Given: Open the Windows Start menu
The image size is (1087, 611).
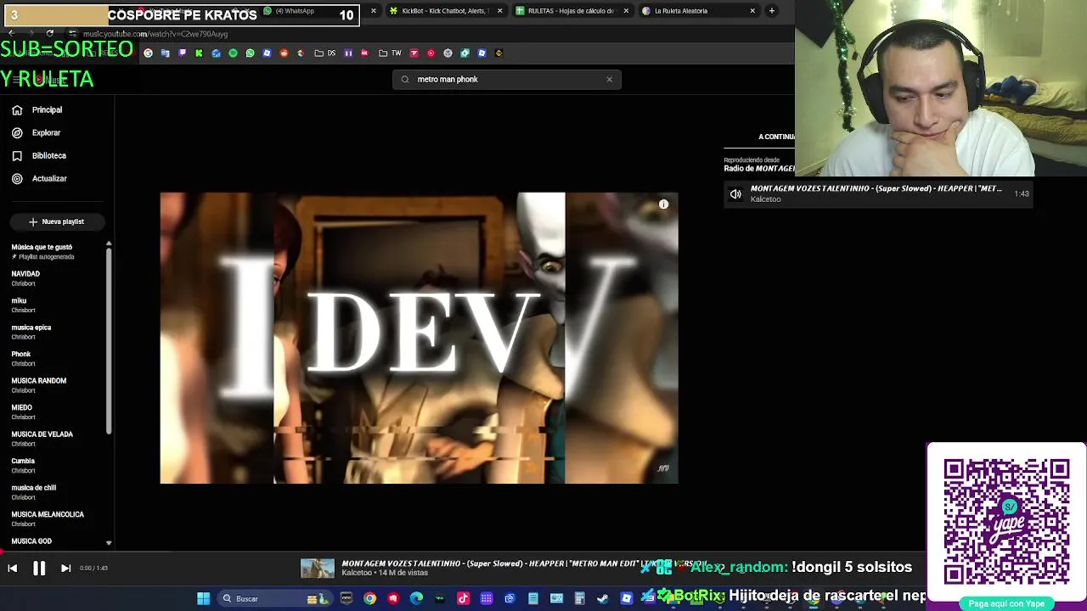Looking at the screenshot, I should [x=204, y=598].
